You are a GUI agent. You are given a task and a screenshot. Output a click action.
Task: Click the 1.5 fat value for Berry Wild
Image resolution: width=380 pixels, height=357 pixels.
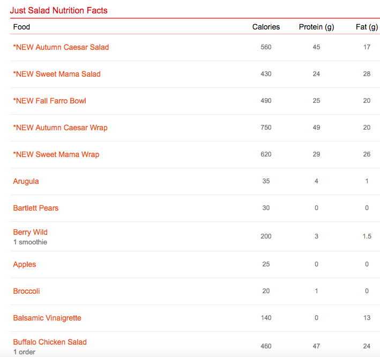tap(367, 236)
